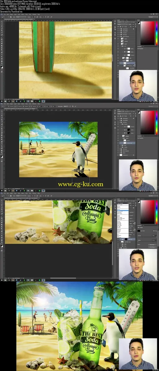This screenshot has height=371, width=159.
Task: Toggle Beach elements visibility in penguin frame
Action: [x=118, y=151]
